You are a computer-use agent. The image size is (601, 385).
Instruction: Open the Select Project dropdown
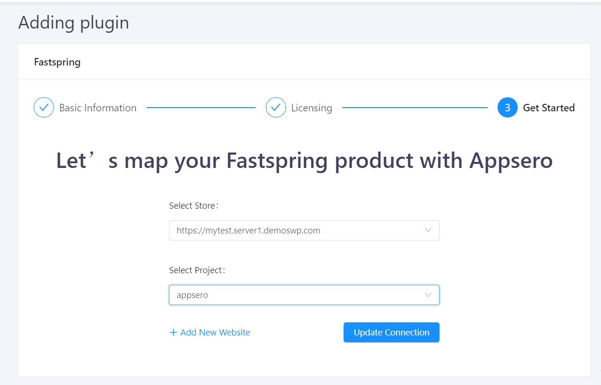click(x=304, y=295)
